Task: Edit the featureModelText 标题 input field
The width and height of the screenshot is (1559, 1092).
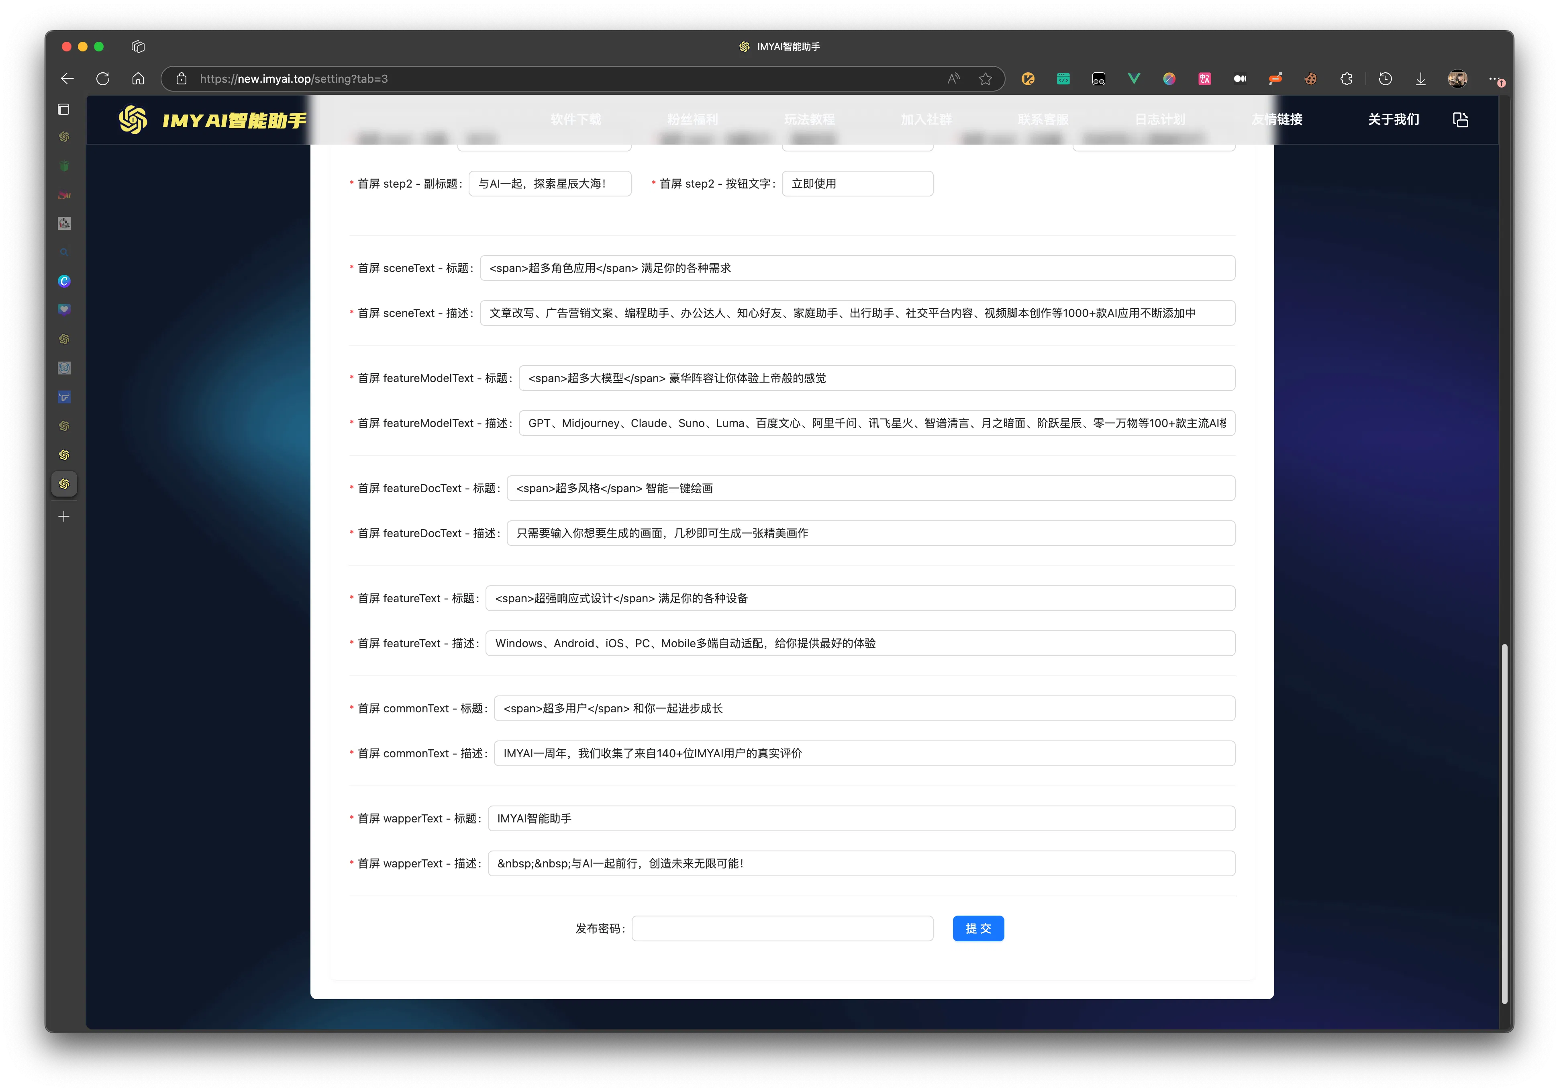Action: [877, 378]
